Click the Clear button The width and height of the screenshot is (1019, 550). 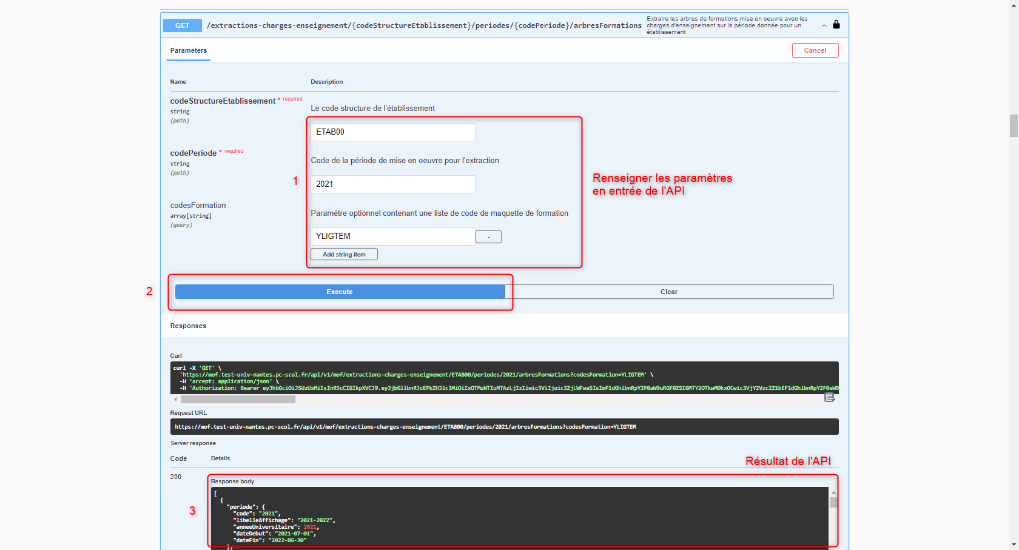669,292
